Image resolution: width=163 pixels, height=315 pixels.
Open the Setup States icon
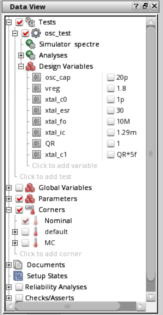click(18, 276)
